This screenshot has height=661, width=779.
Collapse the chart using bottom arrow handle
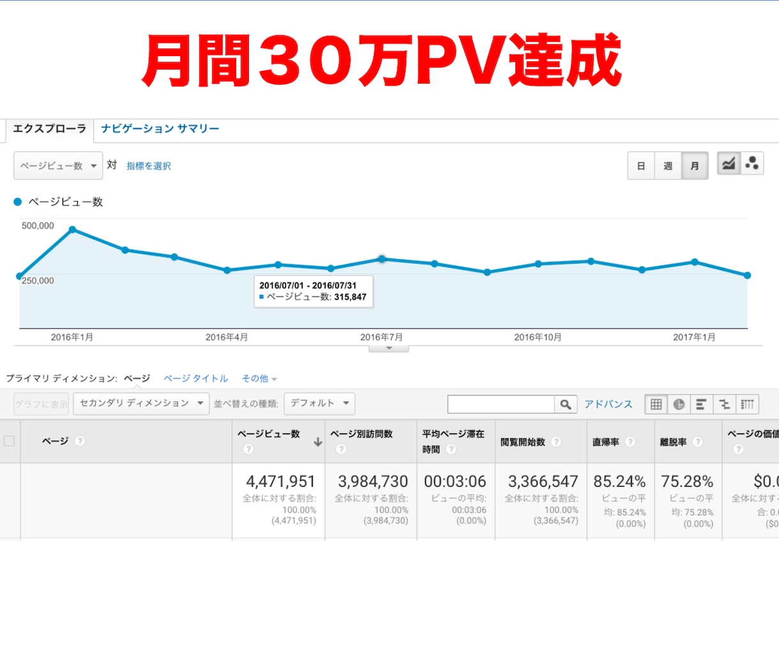pos(389,349)
